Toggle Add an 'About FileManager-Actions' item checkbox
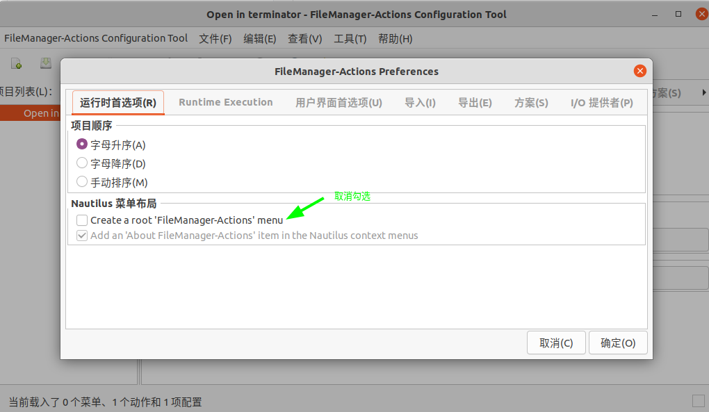Image resolution: width=709 pixels, height=412 pixels. pyautogui.click(x=82, y=236)
